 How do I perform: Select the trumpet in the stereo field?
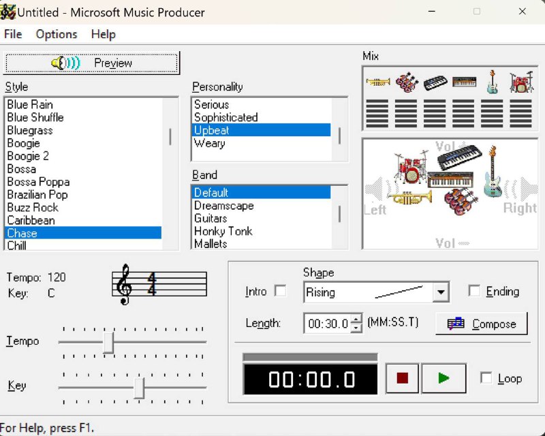tap(409, 198)
